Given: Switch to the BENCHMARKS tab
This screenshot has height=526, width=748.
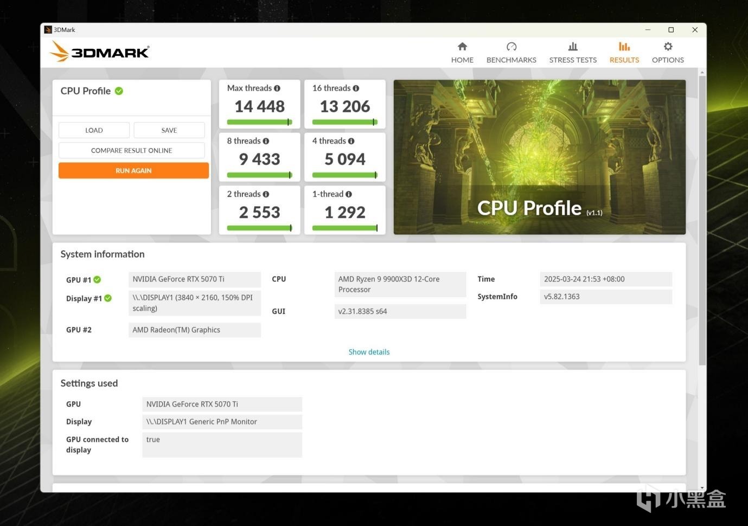Looking at the screenshot, I should [x=511, y=53].
